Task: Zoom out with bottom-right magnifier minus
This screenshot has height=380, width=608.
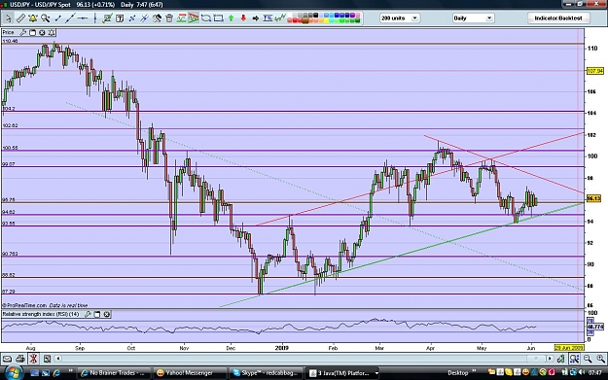Action: (x=588, y=359)
